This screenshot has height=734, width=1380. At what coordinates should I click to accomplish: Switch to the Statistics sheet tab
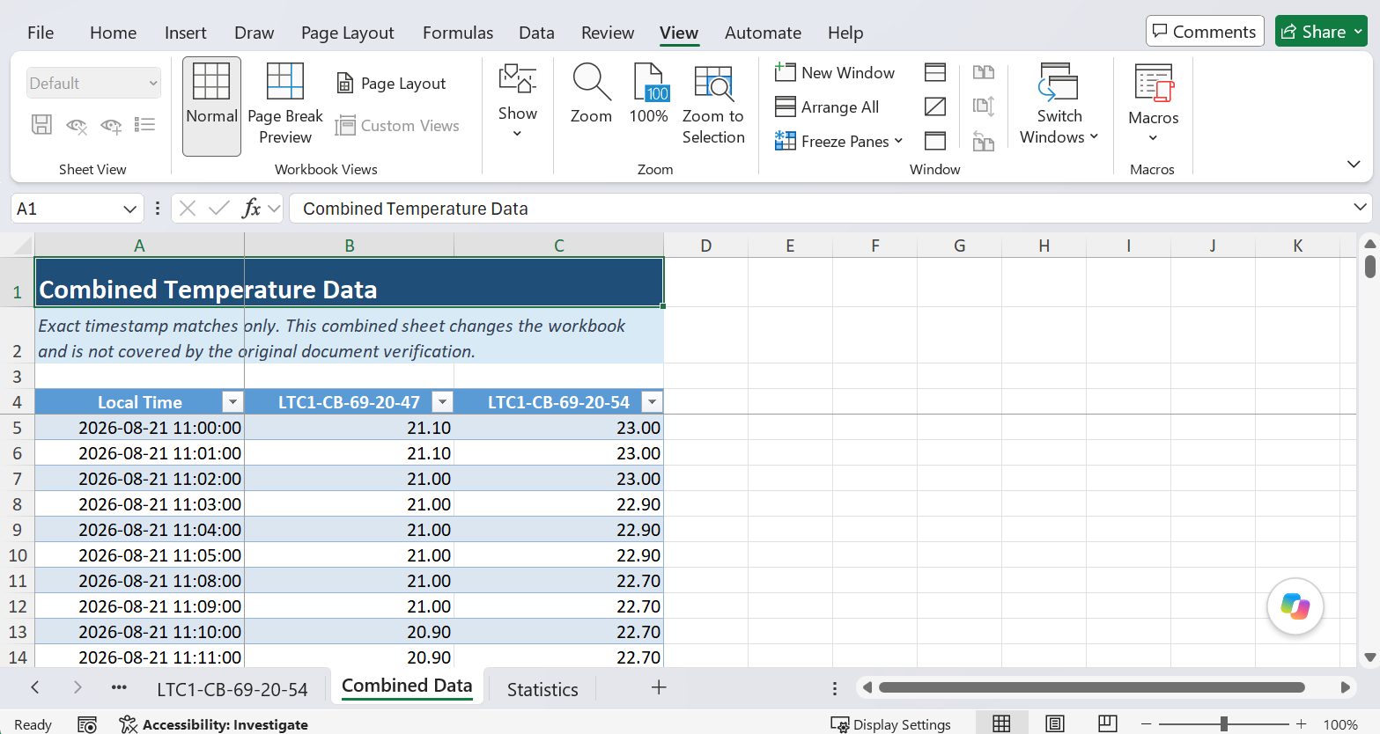coord(542,689)
